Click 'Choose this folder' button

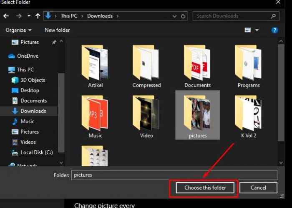(x=205, y=188)
